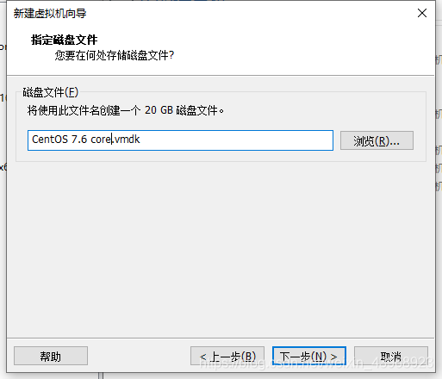The height and width of the screenshot is (379, 442).
Task: Click the disk file name input field
Action: [x=180, y=140]
